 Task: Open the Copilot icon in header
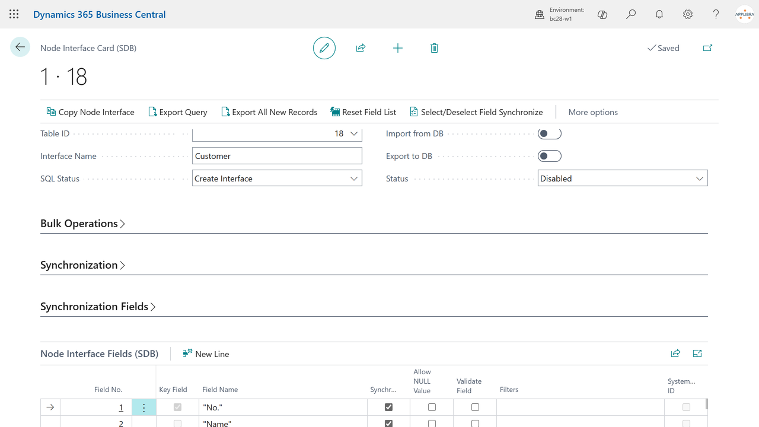pyautogui.click(x=602, y=14)
